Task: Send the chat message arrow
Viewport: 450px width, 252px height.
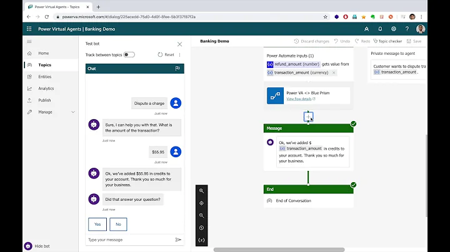Action: pos(178,240)
